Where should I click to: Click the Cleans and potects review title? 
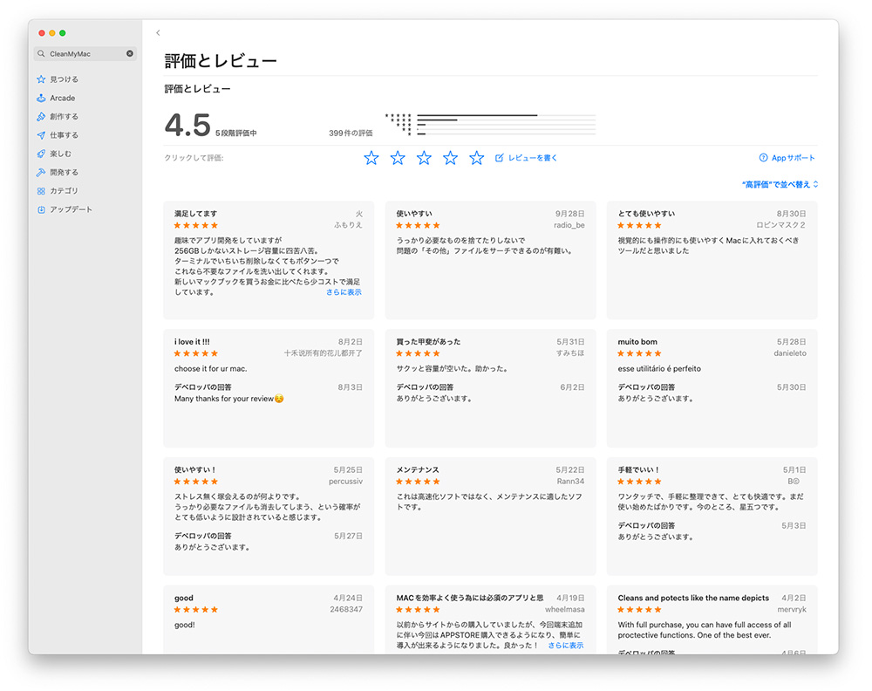click(693, 598)
